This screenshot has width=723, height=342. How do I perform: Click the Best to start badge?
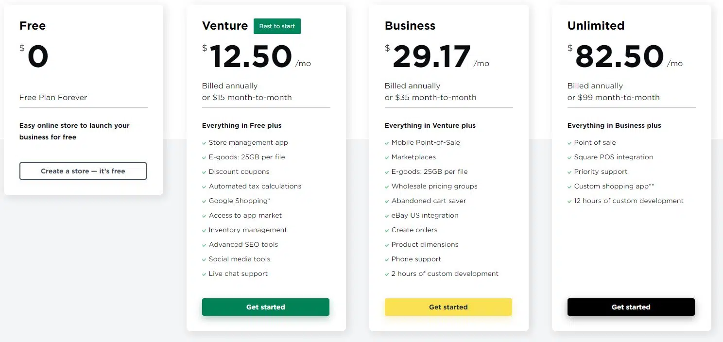[x=277, y=26]
